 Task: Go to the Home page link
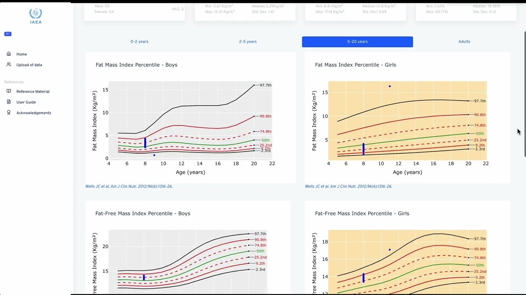click(21, 54)
